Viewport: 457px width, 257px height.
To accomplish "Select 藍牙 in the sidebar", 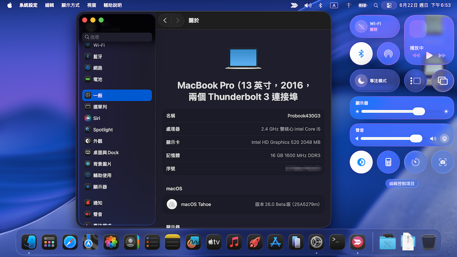I will 117,57.
